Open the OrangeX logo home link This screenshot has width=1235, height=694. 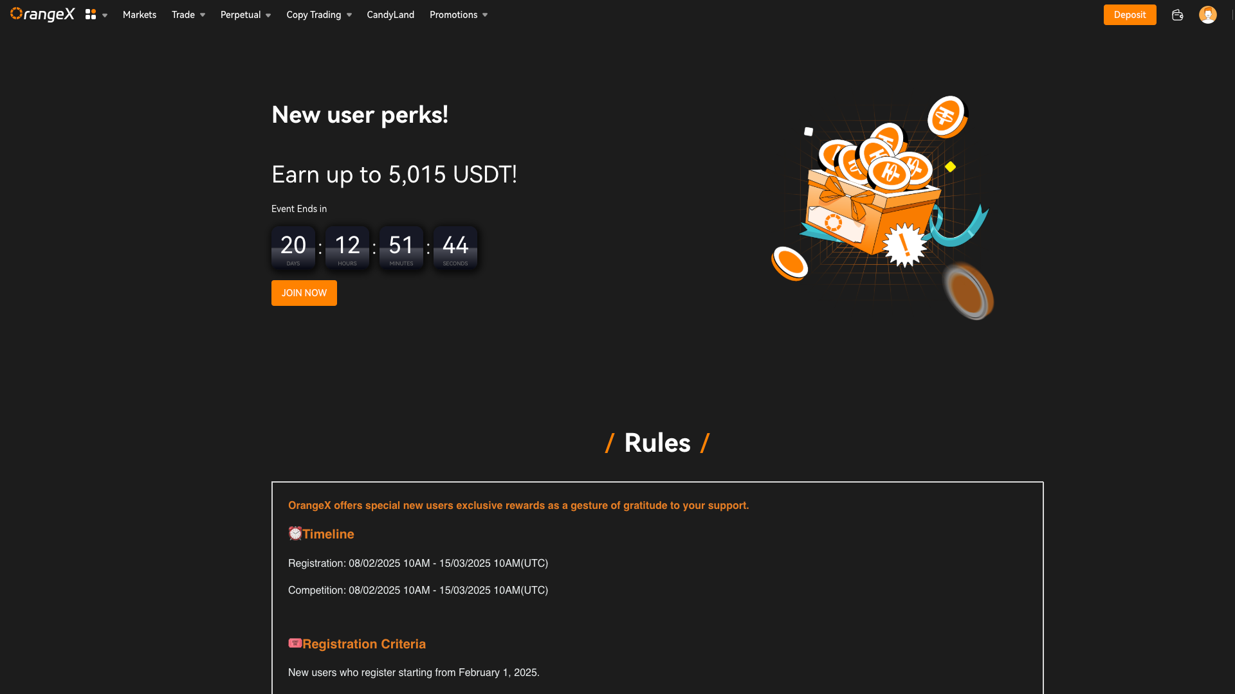pos(42,14)
